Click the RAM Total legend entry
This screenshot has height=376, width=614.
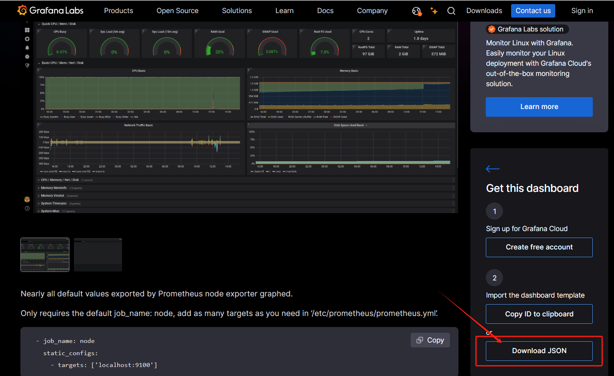258,117
